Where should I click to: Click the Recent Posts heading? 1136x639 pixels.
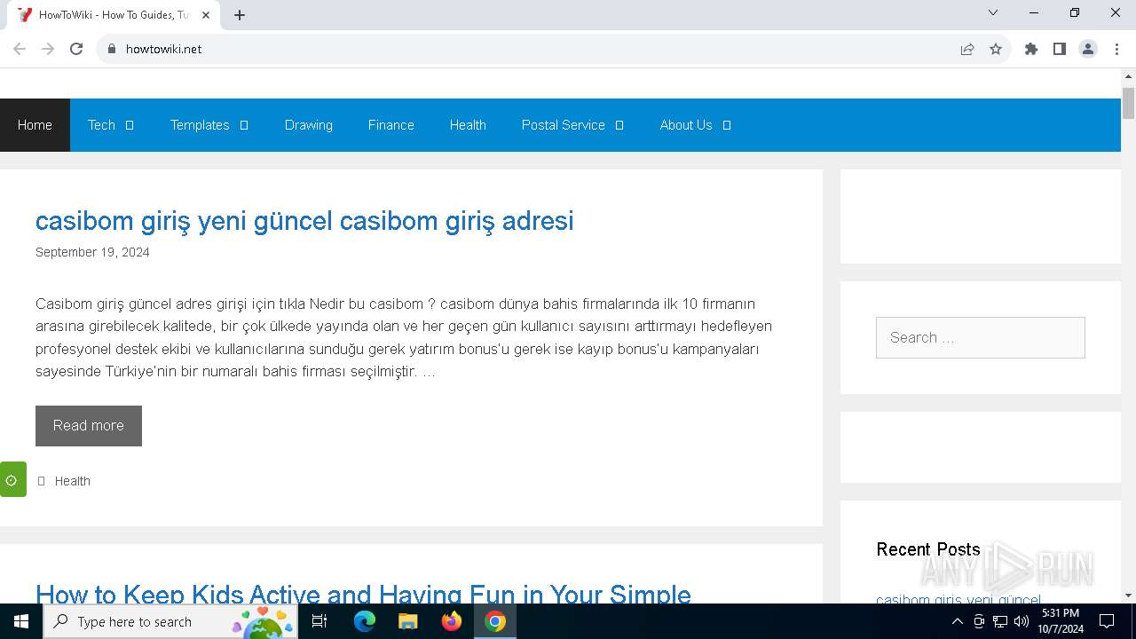coord(928,549)
